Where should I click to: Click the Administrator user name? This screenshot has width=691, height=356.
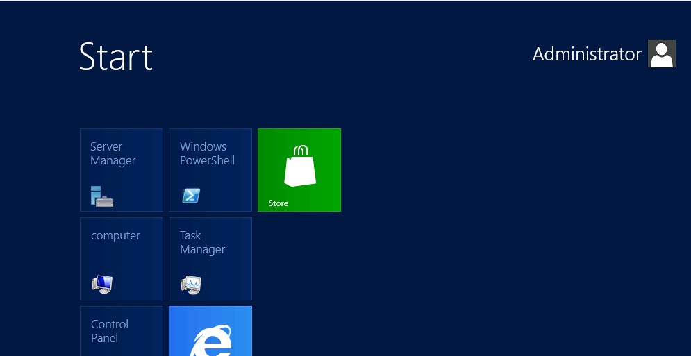587,54
